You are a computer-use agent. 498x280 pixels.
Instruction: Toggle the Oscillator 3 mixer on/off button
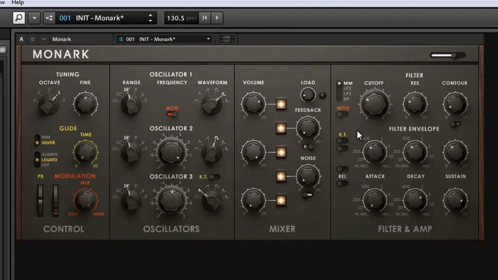click(281, 201)
